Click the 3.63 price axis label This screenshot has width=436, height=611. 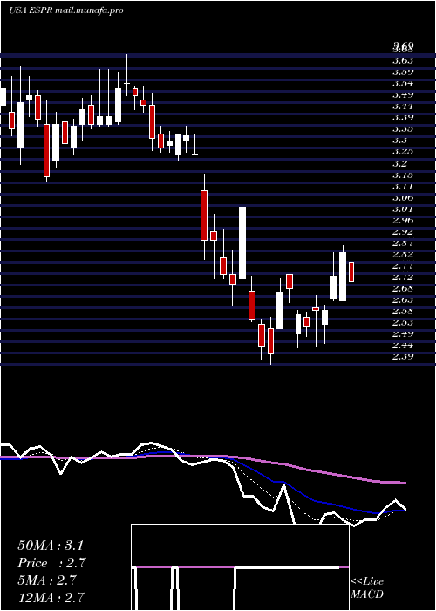tap(403, 60)
